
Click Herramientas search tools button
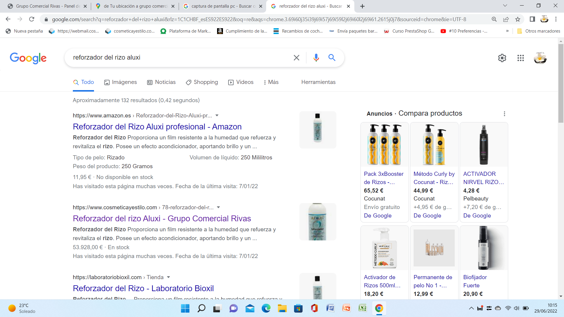[x=318, y=82]
